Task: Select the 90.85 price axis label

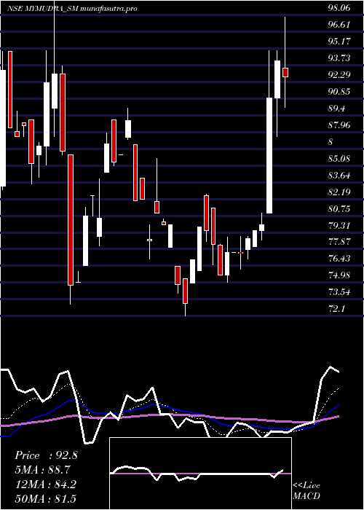Action: (339, 92)
